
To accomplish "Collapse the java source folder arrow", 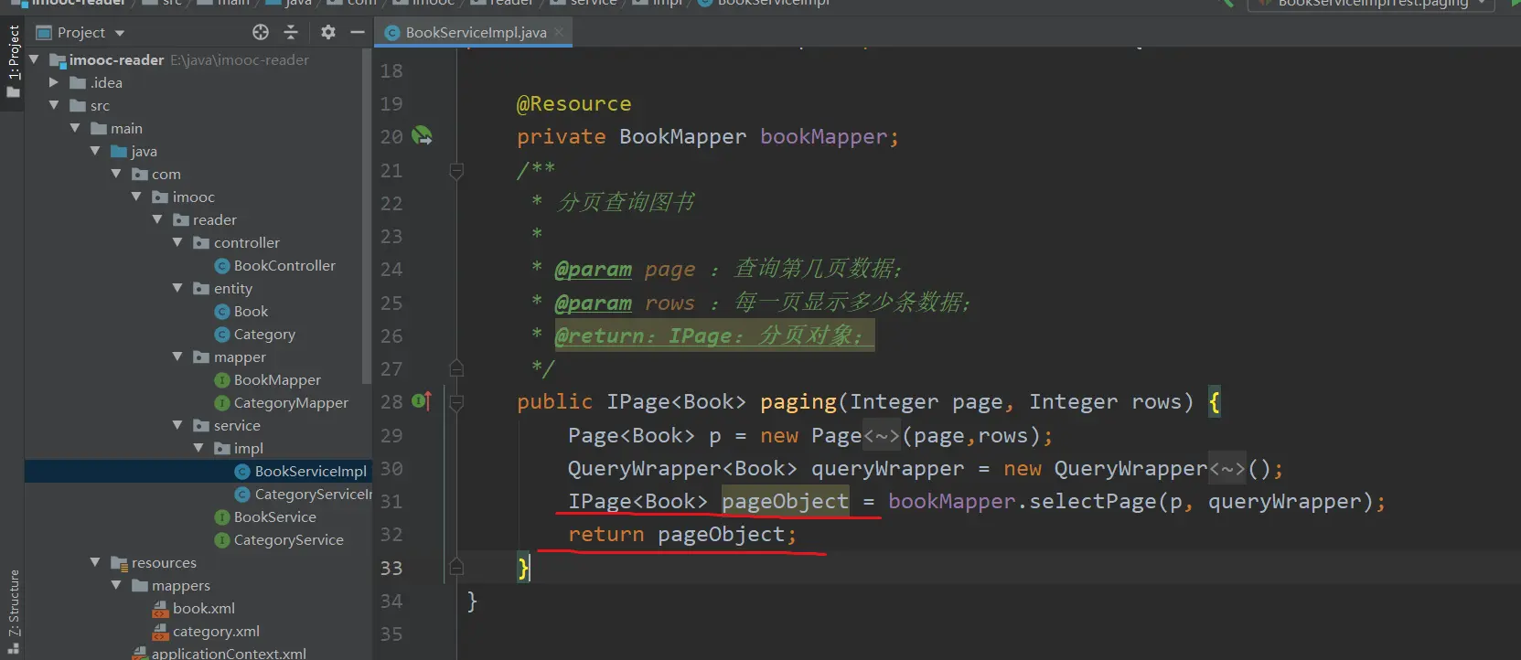I will click(x=95, y=151).
